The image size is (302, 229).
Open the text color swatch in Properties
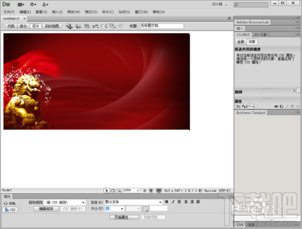tap(145, 209)
